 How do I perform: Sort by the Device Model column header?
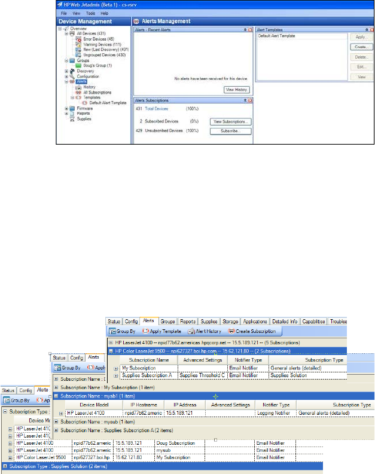[x=94, y=405]
